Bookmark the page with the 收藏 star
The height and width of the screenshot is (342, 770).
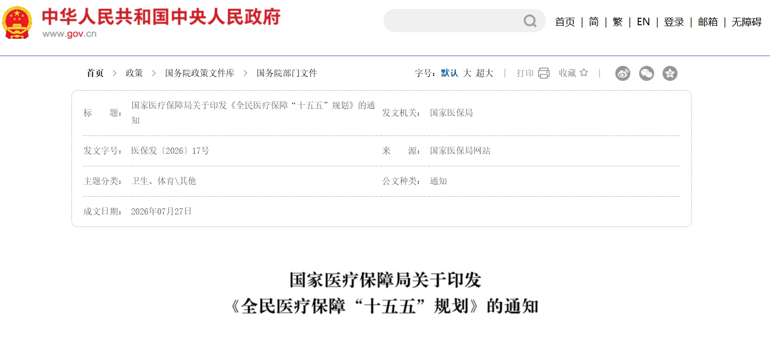tap(584, 72)
